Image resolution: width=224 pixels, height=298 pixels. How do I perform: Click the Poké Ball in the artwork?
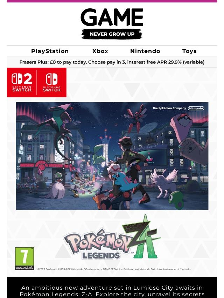click(x=184, y=118)
